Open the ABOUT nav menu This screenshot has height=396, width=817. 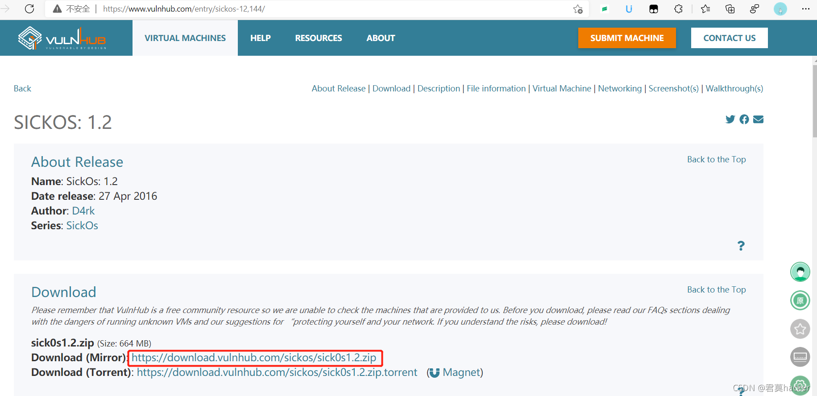click(x=381, y=38)
